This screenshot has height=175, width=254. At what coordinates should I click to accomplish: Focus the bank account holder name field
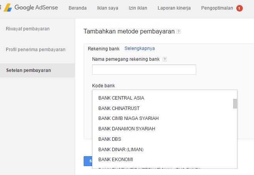[x=144, y=70]
